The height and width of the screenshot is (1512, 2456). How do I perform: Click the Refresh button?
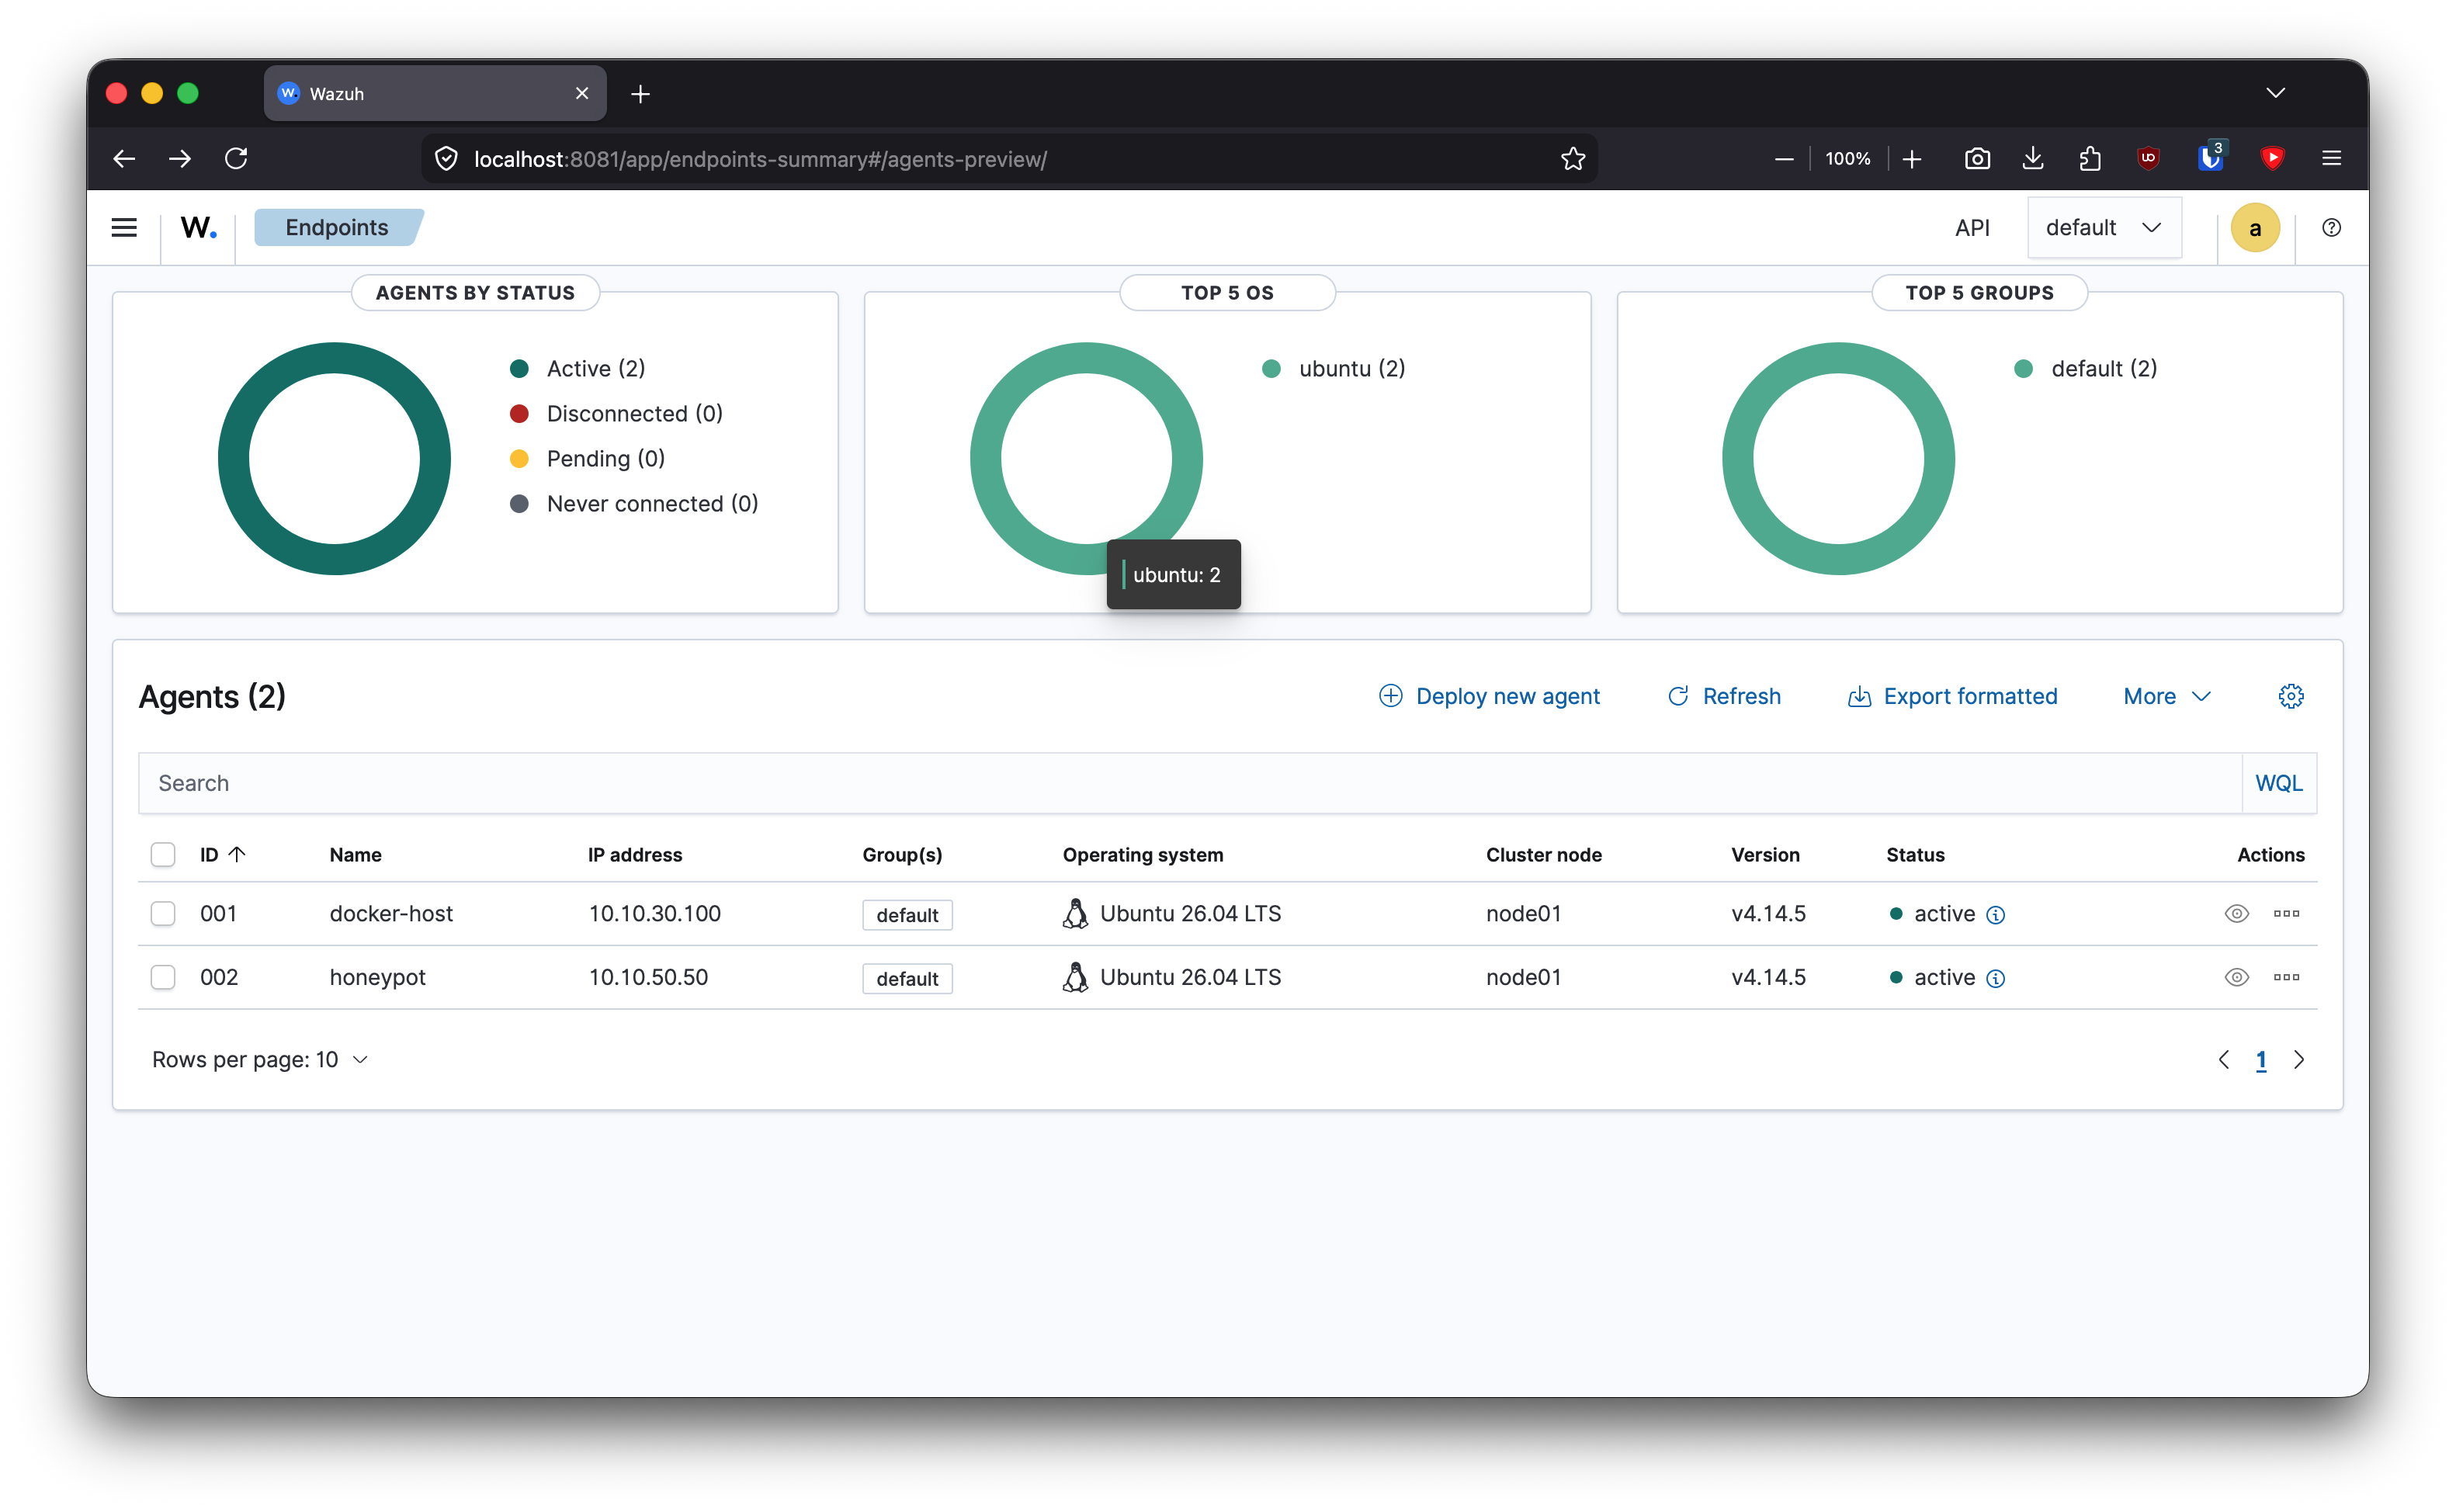point(1724,696)
